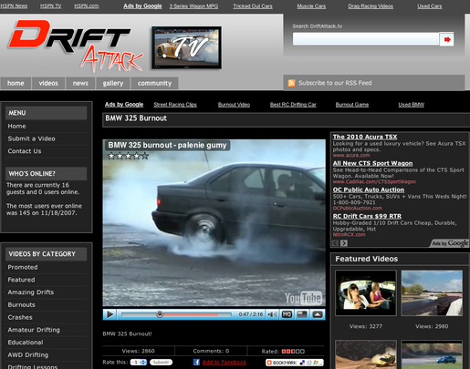
Task: Switch video to fullscreen size icon
Action: (x=302, y=314)
